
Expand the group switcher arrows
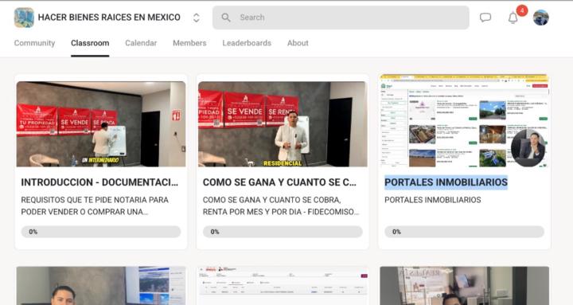pos(197,18)
